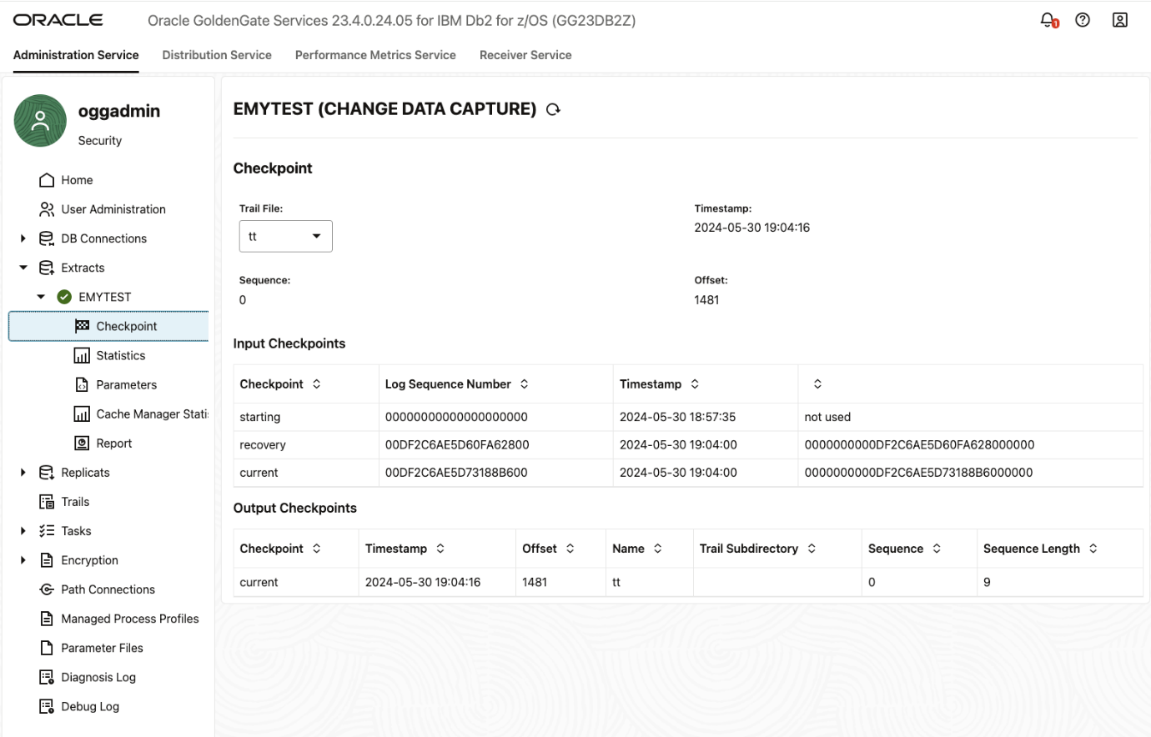Click the refresh icon next to EMYTEST heading
Viewport: 1151px width, 737px height.
coord(552,108)
